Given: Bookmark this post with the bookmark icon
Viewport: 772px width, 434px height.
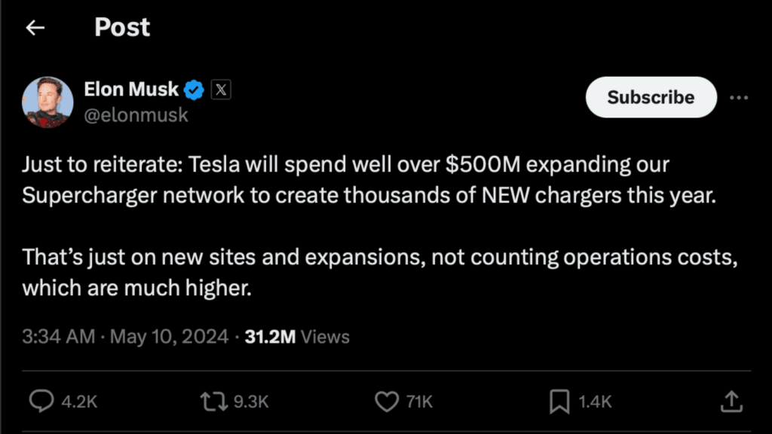Looking at the screenshot, I should (x=559, y=402).
